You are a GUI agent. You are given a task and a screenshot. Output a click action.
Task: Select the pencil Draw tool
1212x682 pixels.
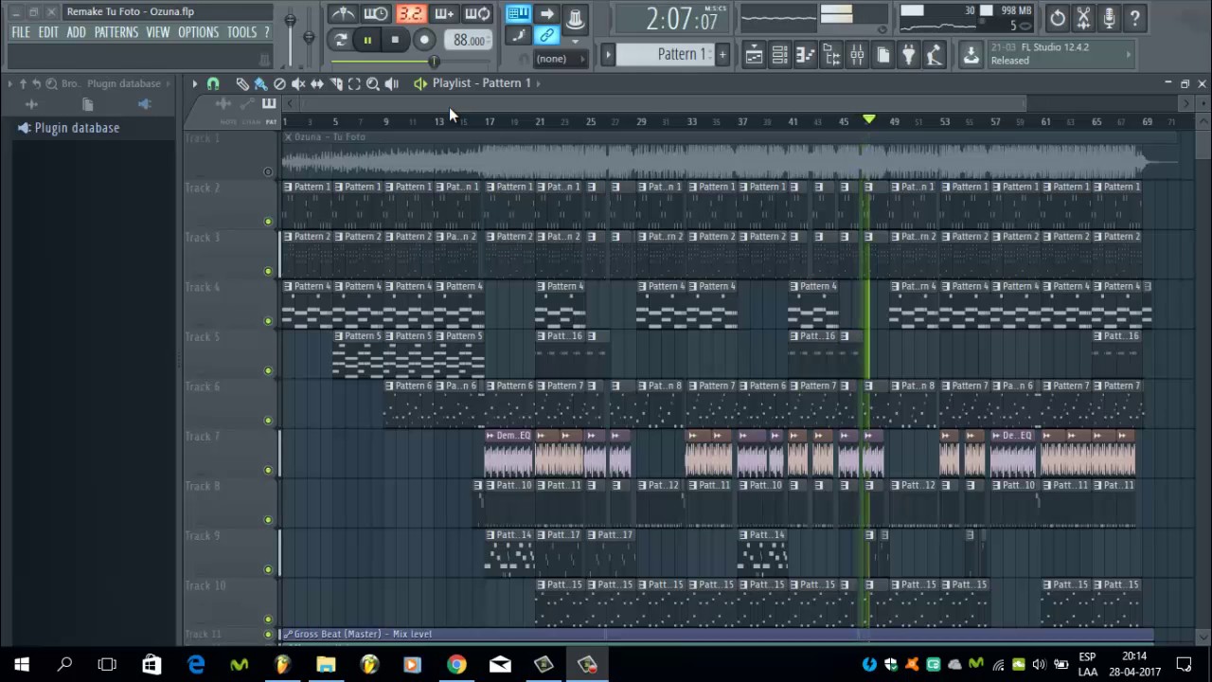click(x=242, y=83)
